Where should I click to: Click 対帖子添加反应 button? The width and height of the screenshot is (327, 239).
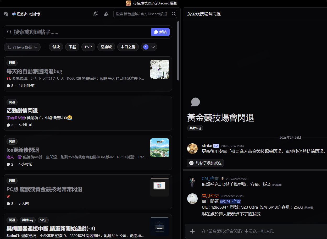click(x=205, y=163)
